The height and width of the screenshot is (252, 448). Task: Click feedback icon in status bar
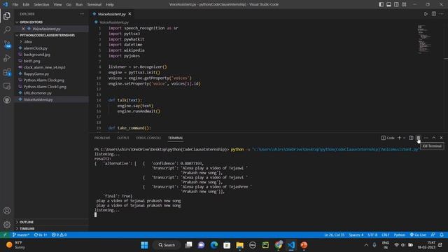[x=433, y=234]
